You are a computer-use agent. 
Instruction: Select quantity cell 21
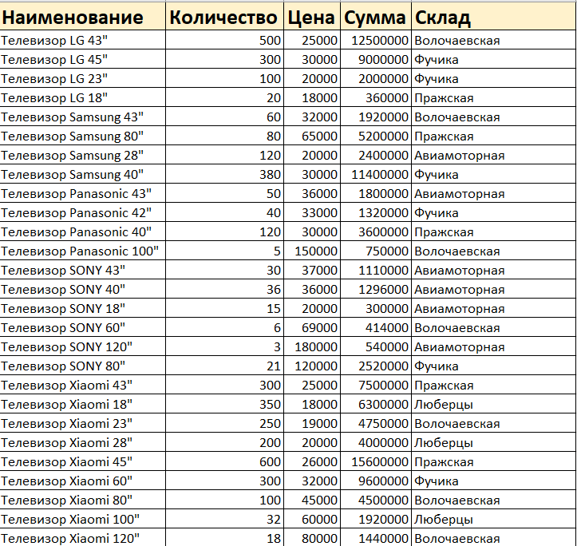point(224,366)
